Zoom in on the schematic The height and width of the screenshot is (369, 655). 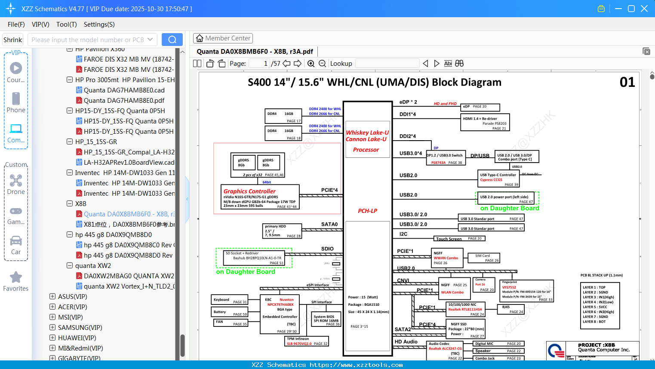pyautogui.click(x=311, y=64)
